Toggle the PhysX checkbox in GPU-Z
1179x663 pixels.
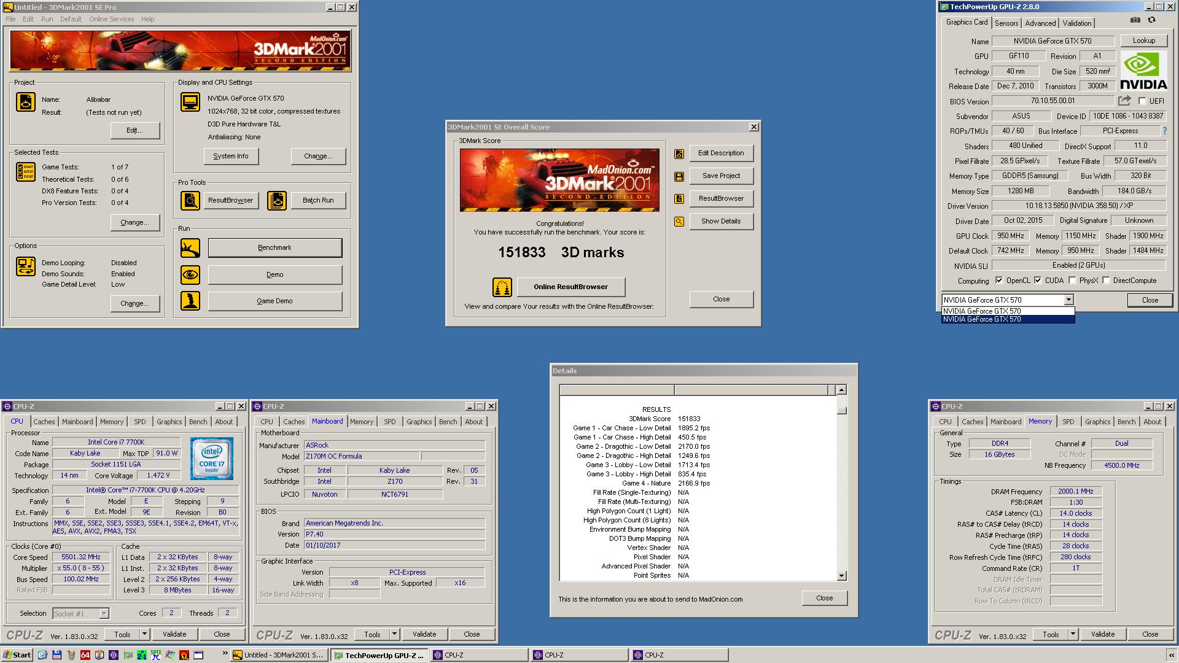[1072, 281]
